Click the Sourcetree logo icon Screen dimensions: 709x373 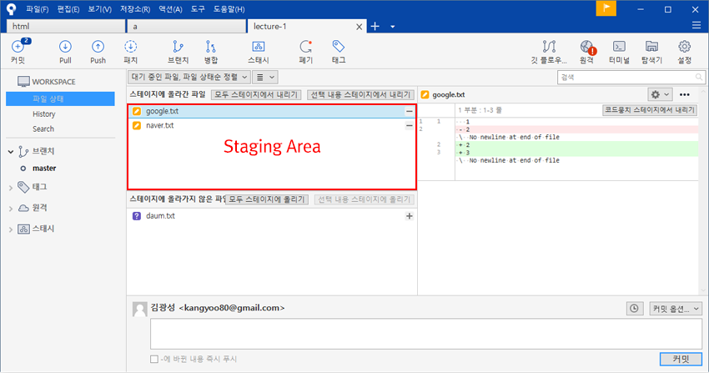(x=11, y=9)
